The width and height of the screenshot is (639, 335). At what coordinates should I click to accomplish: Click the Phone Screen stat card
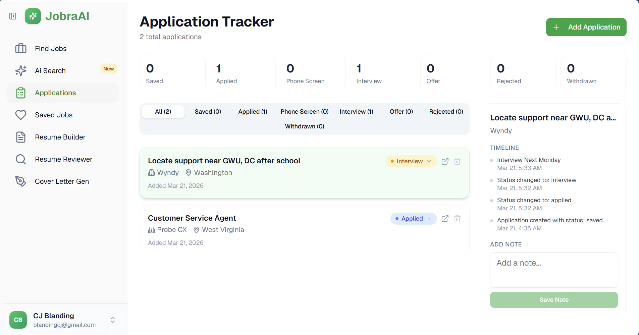pyautogui.click(x=313, y=73)
